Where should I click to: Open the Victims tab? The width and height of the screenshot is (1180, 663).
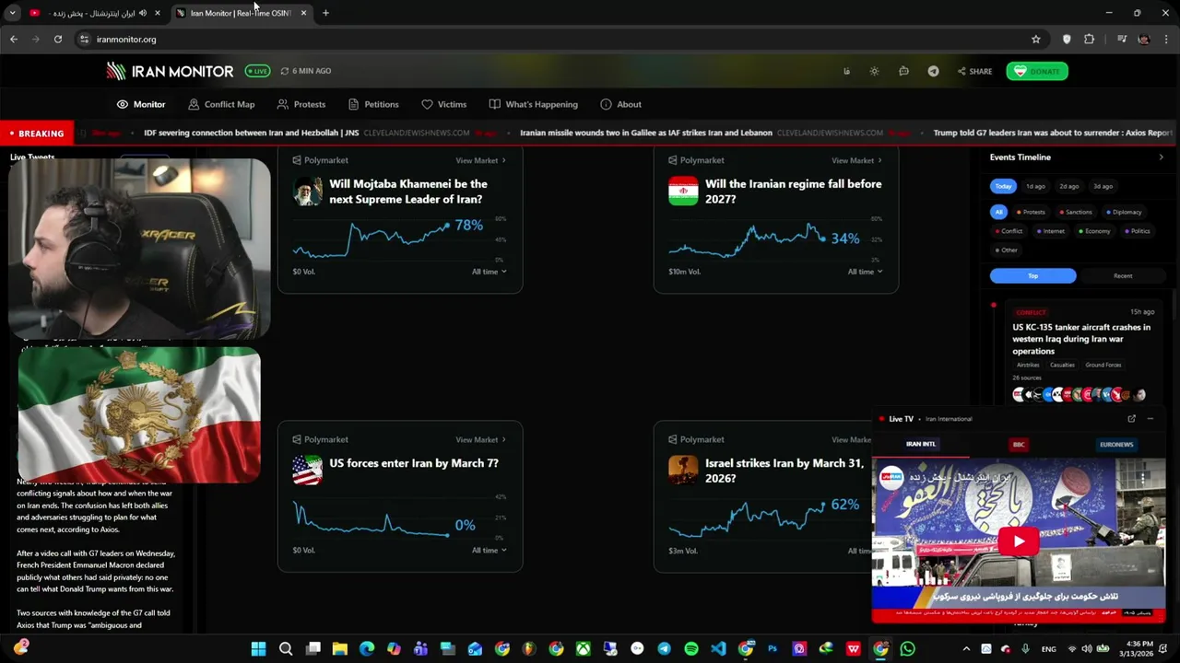coord(444,104)
